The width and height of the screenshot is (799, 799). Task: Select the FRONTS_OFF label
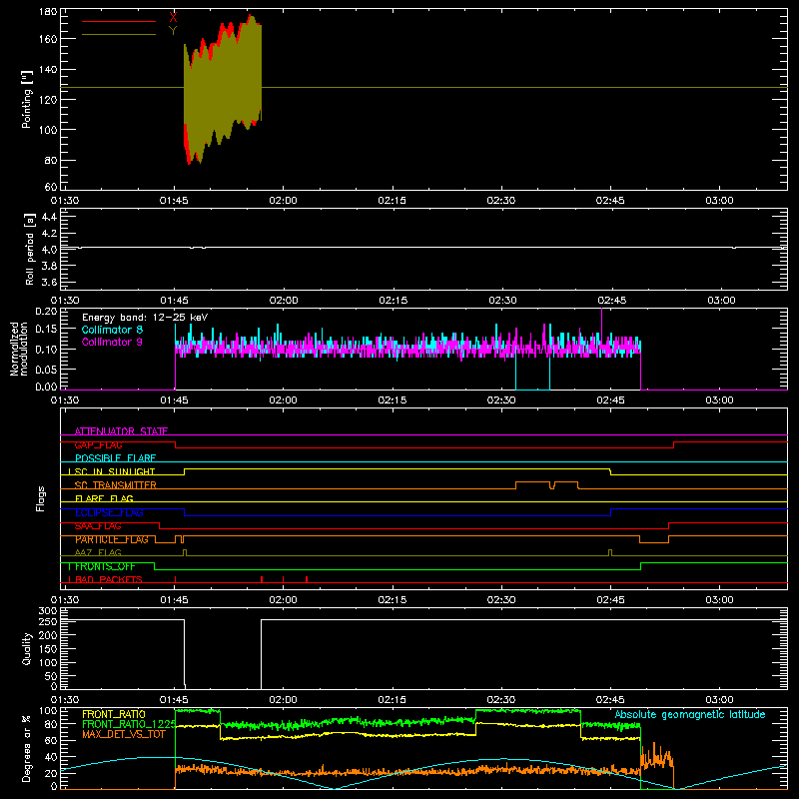(105, 566)
